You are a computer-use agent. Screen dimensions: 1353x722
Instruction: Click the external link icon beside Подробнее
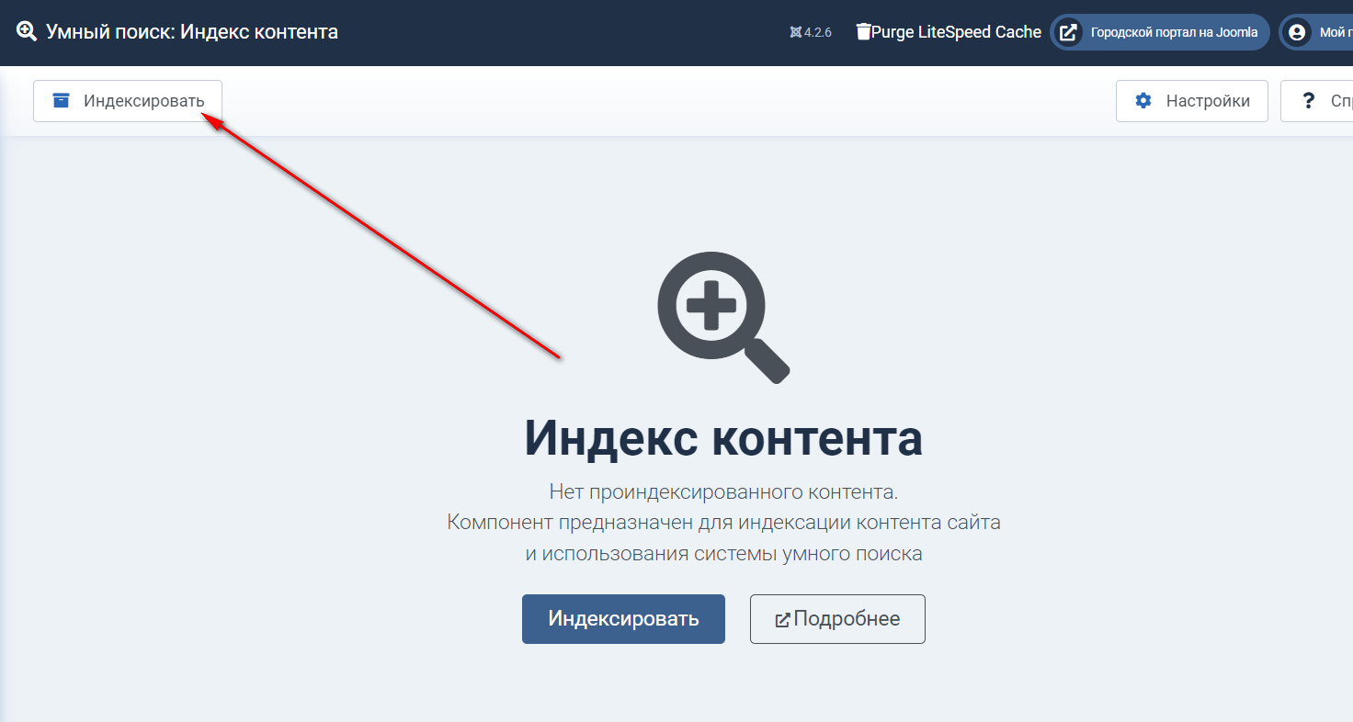click(782, 620)
